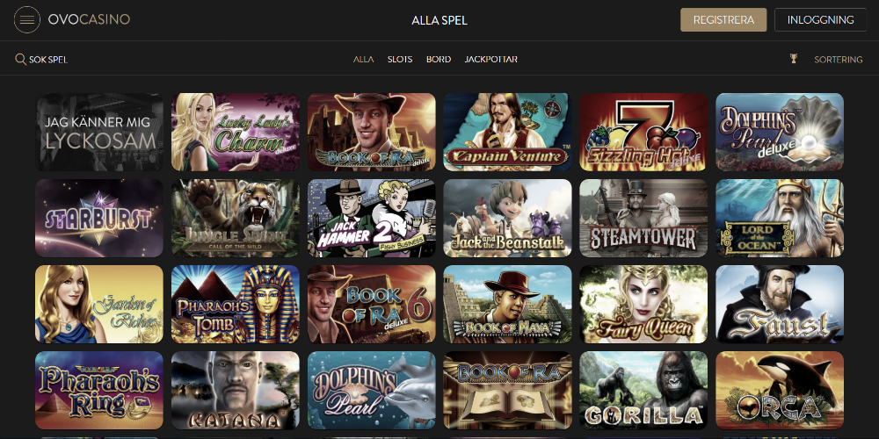Click the Registrera button

723,19
